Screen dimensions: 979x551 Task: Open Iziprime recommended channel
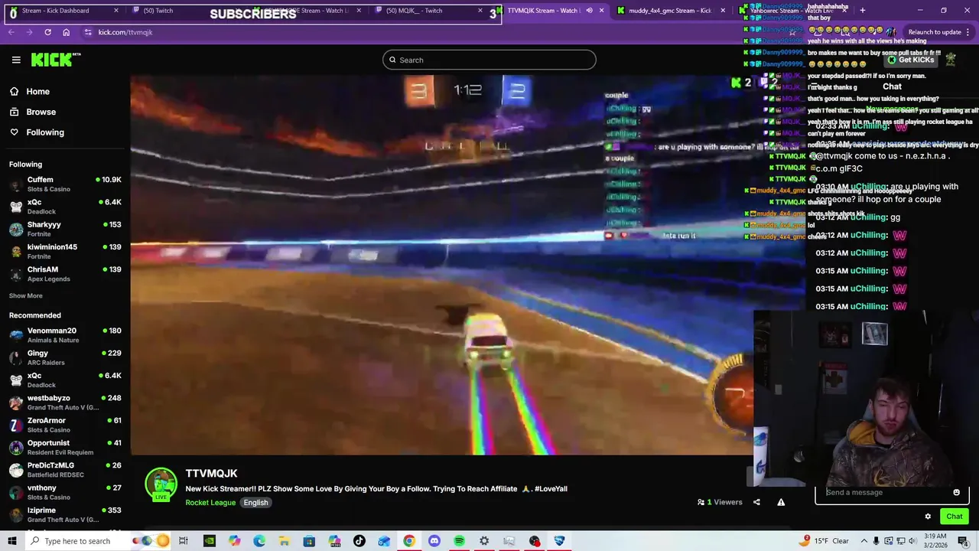tap(65, 514)
